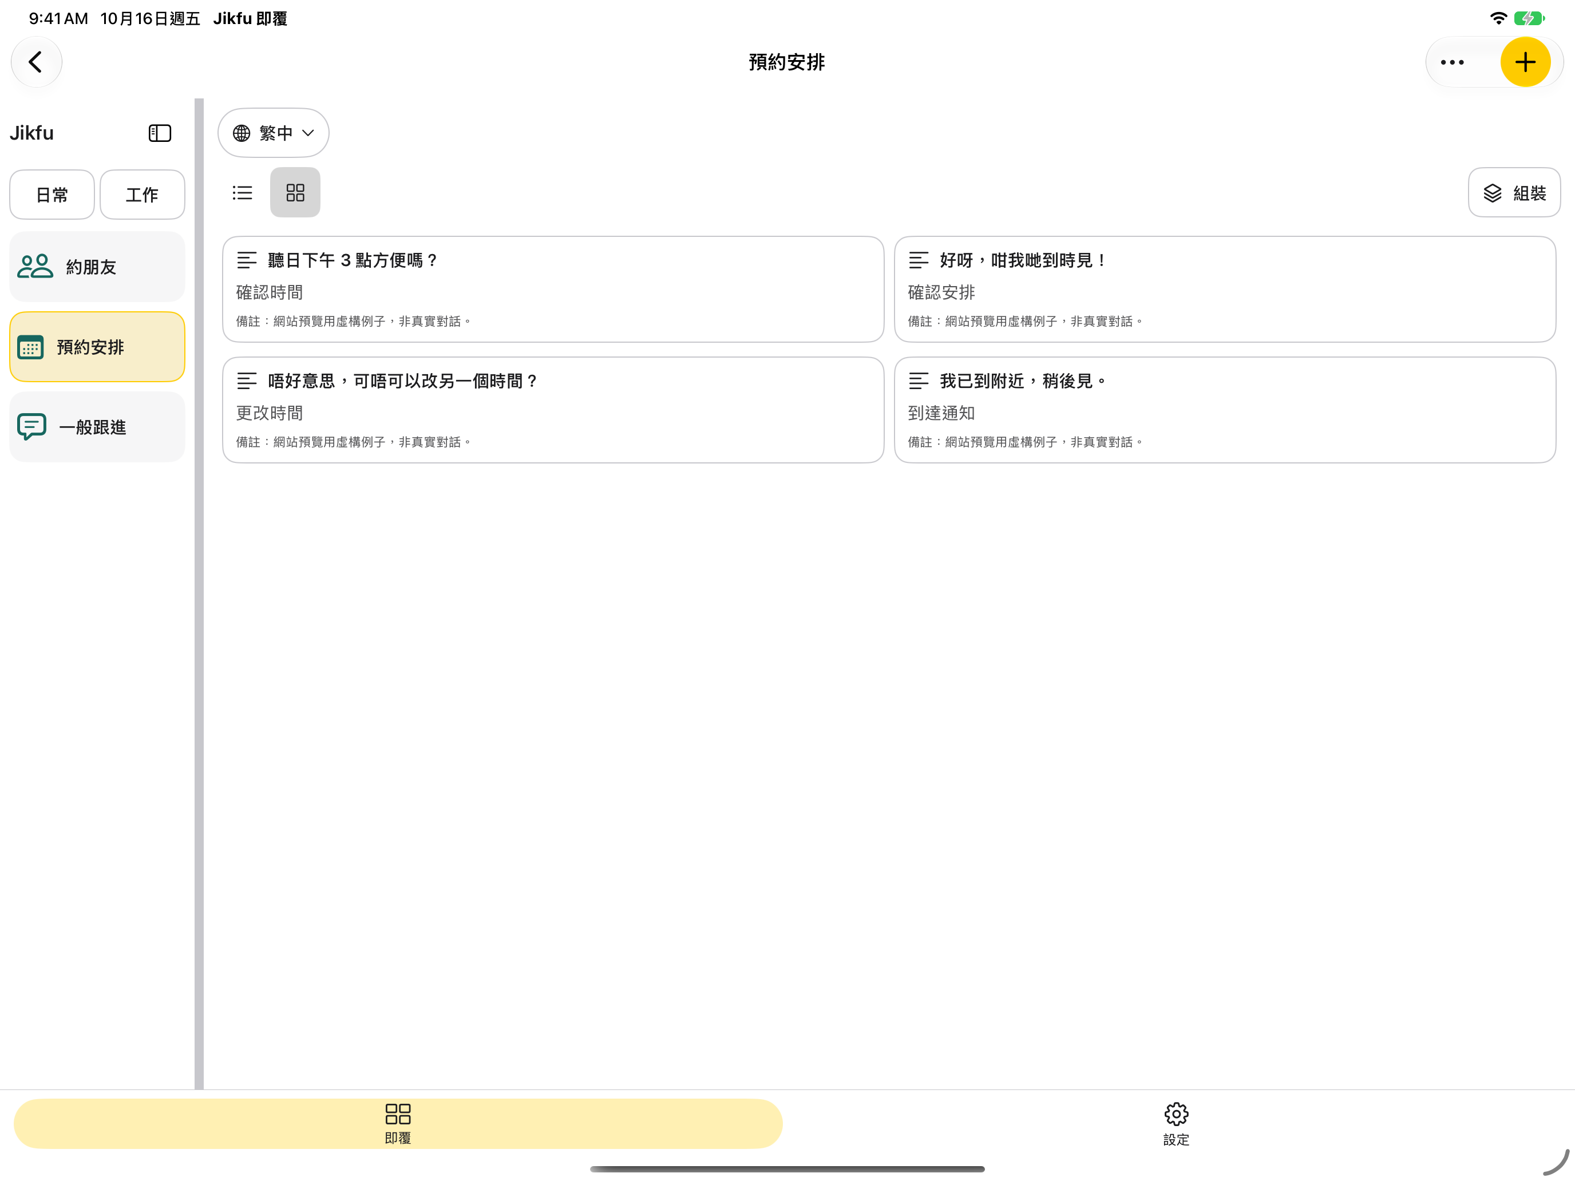Screen dimensions: 1575x1181
Task: Click the 預約安排 page title
Action: click(x=787, y=62)
